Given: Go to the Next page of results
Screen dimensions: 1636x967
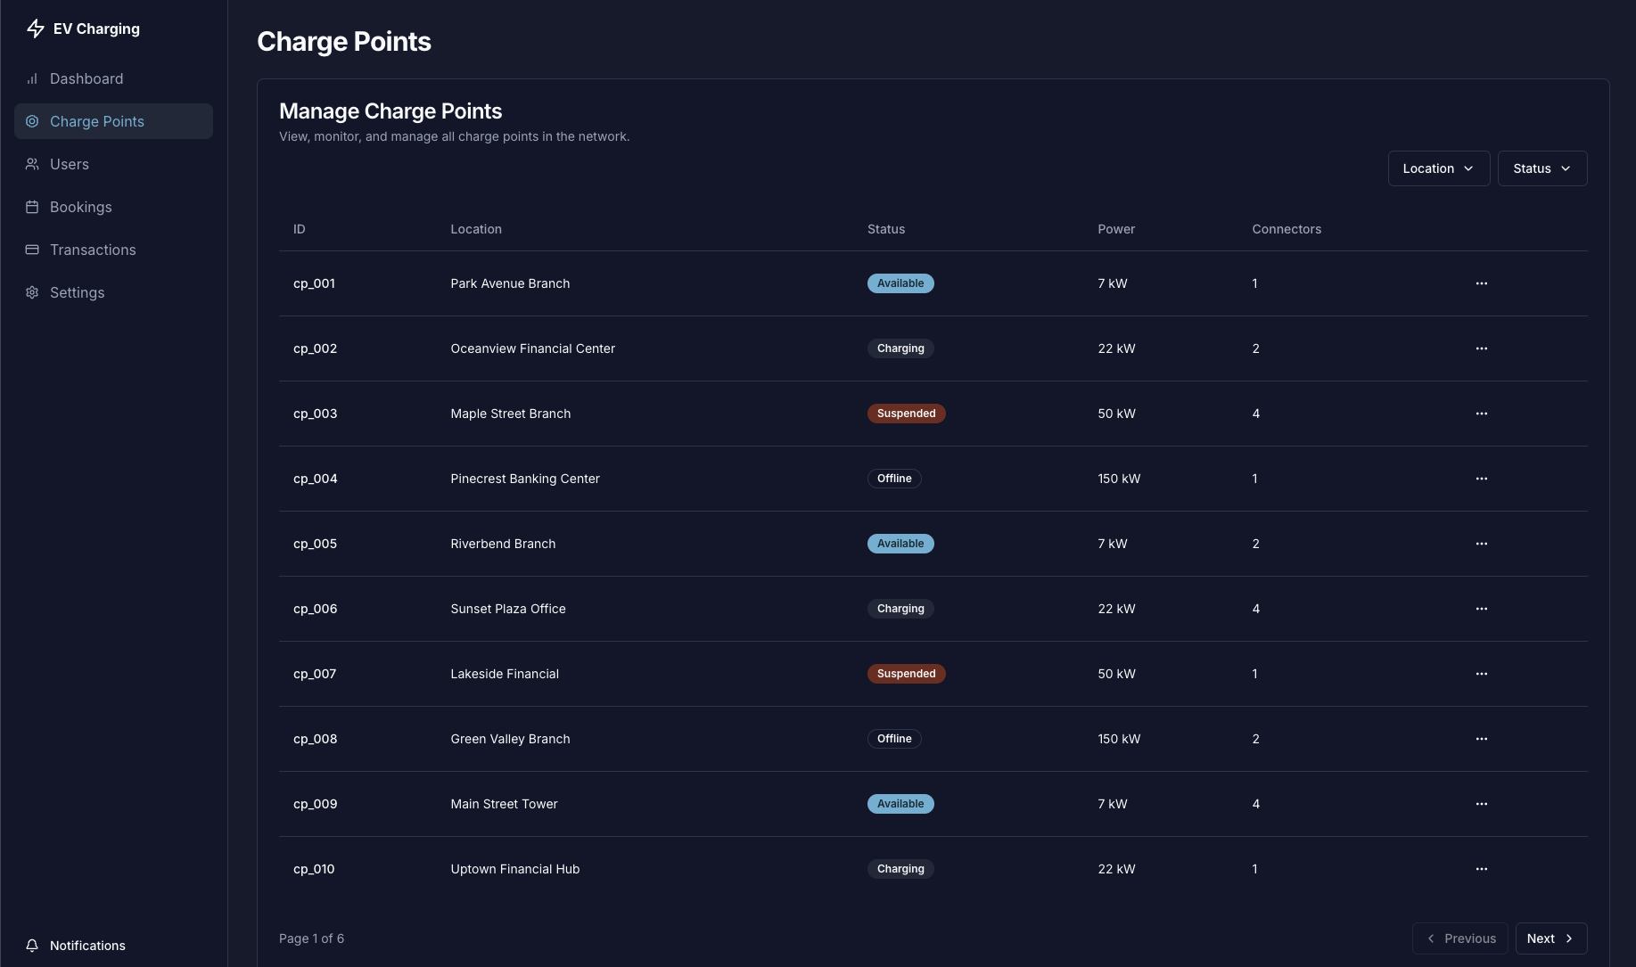Looking at the screenshot, I should point(1550,938).
